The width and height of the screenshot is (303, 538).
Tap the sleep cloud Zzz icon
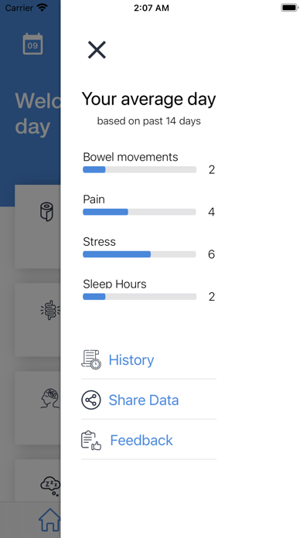(x=50, y=485)
